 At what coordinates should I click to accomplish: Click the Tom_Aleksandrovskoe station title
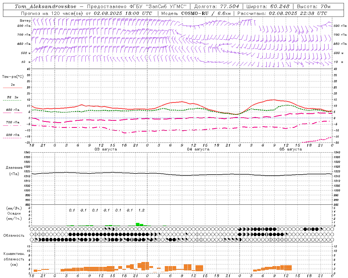pyautogui.click(x=45, y=7)
